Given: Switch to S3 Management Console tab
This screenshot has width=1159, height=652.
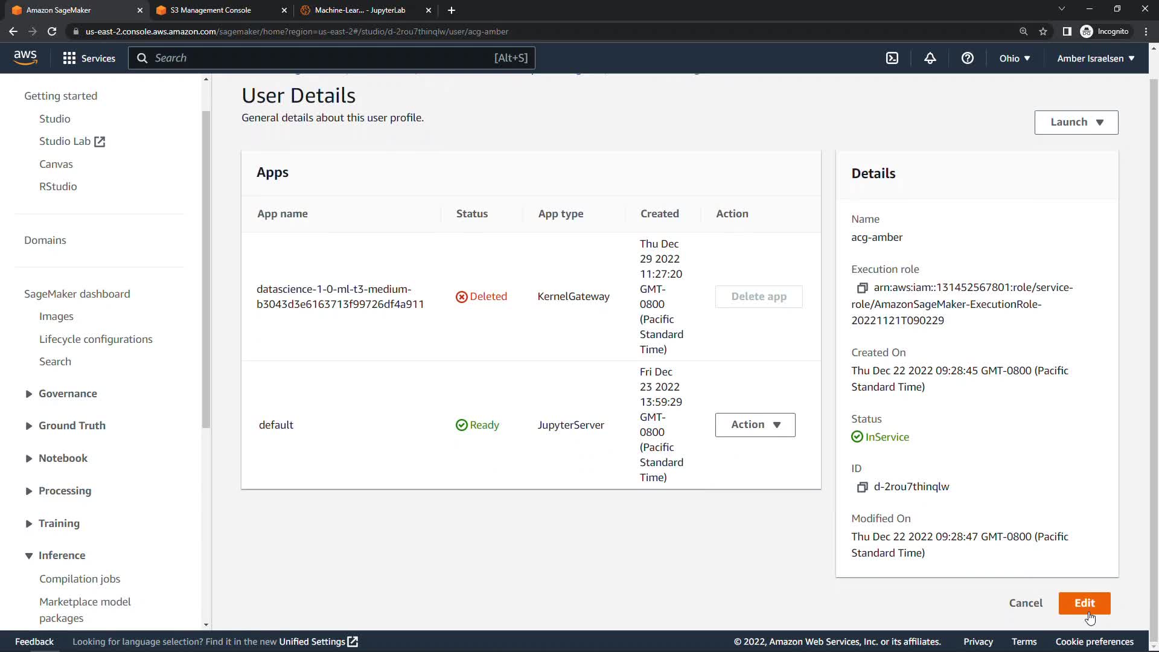Looking at the screenshot, I should pyautogui.click(x=211, y=10).
